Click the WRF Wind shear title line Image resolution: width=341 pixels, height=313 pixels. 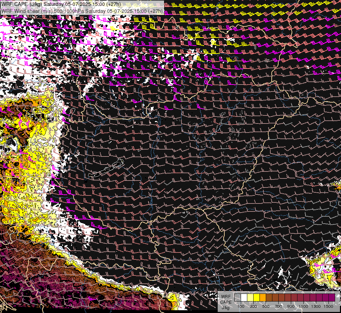pyautogui.click(x=82, y=11)
